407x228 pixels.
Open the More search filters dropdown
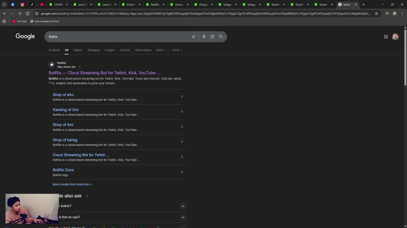coord(161,50)
